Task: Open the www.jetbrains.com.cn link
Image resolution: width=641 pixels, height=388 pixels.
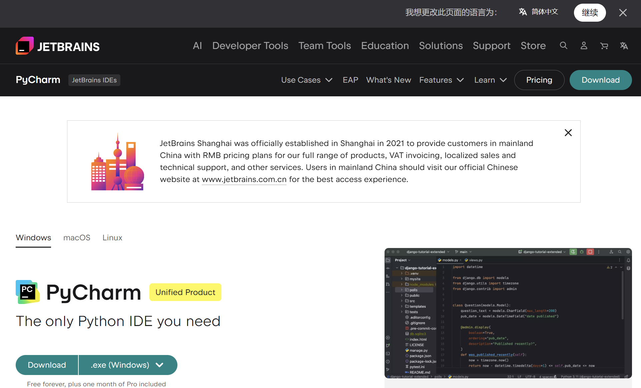Action: (244, 179)
